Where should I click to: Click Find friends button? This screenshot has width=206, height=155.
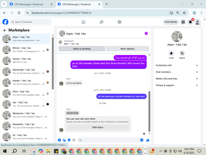pyautogui.click(x=171, y=22)
